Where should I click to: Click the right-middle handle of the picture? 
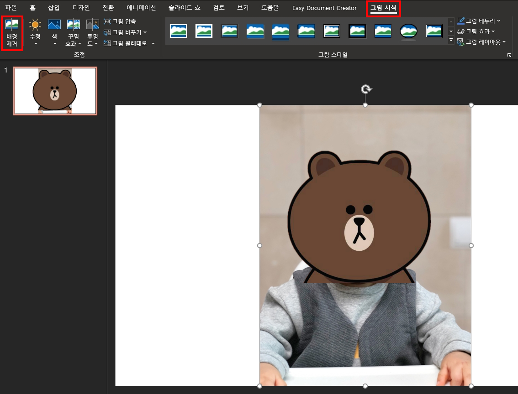pos(471,246)
